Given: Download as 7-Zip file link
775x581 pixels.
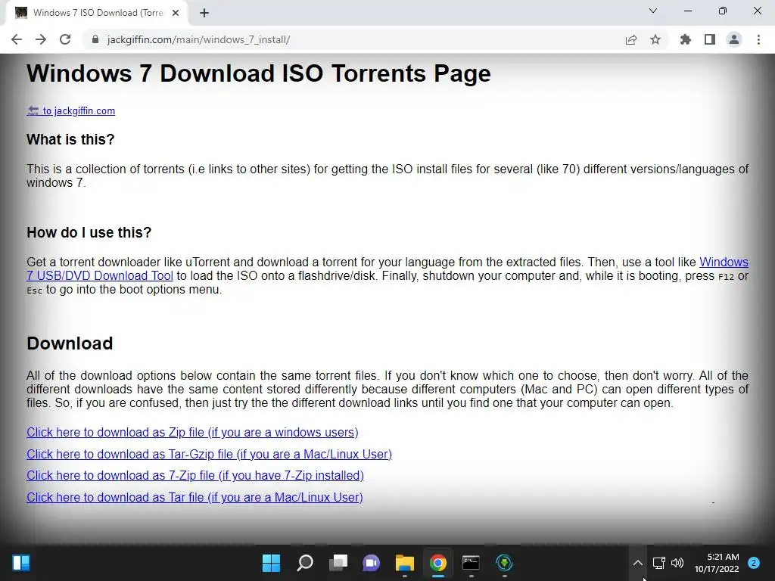Looking at the screenshot, I should click(x=195, y=475).
